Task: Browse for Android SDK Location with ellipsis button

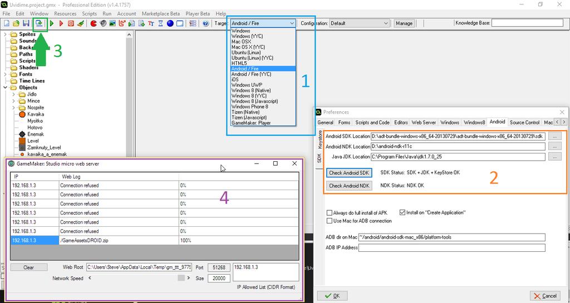Action: point(555,136)
